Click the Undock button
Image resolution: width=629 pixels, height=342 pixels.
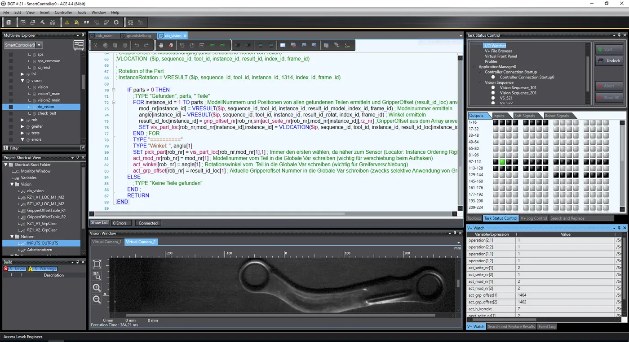[x=609, y=61]
